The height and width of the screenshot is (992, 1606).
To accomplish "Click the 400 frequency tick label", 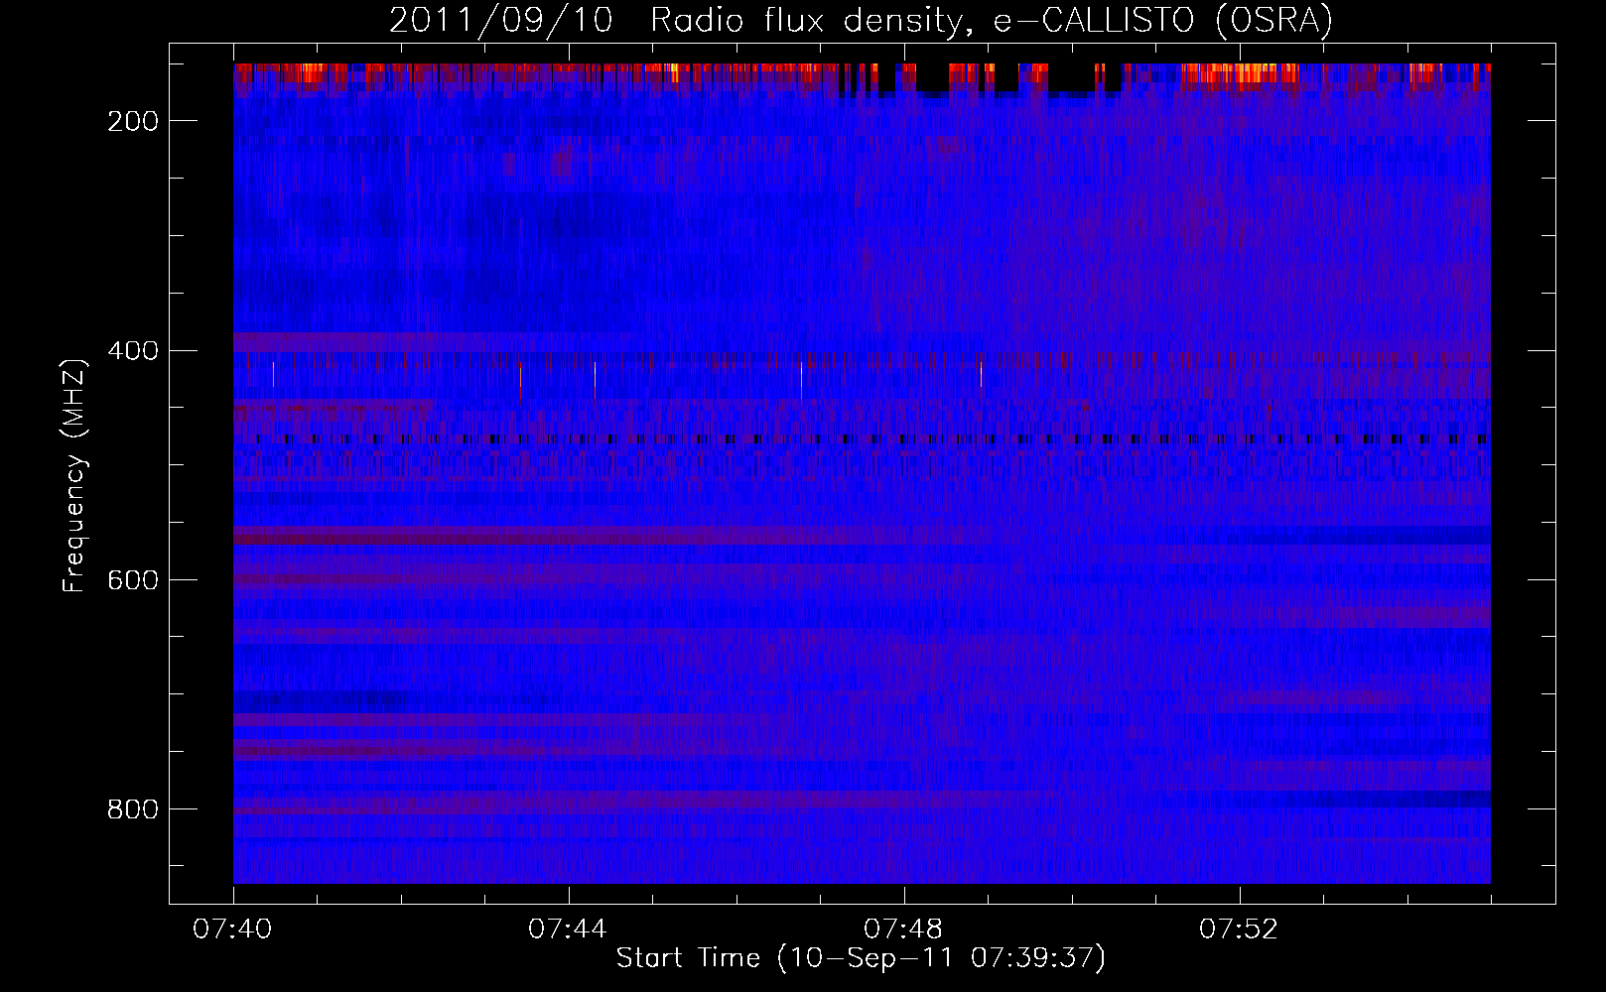I will click(x=131, y=351).
